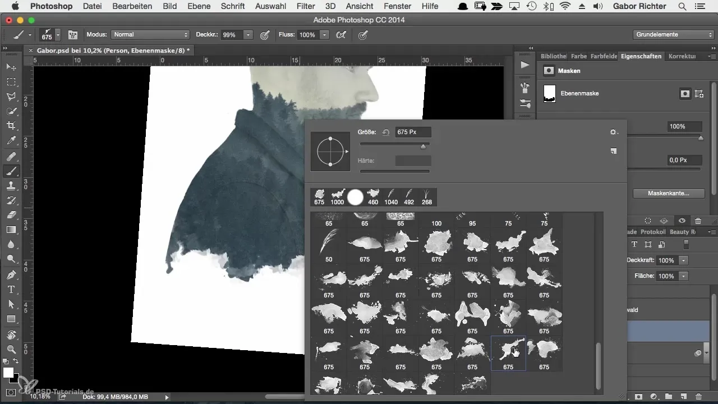Enable airbrush mode button
718x404 pixels.
[340, 35]
